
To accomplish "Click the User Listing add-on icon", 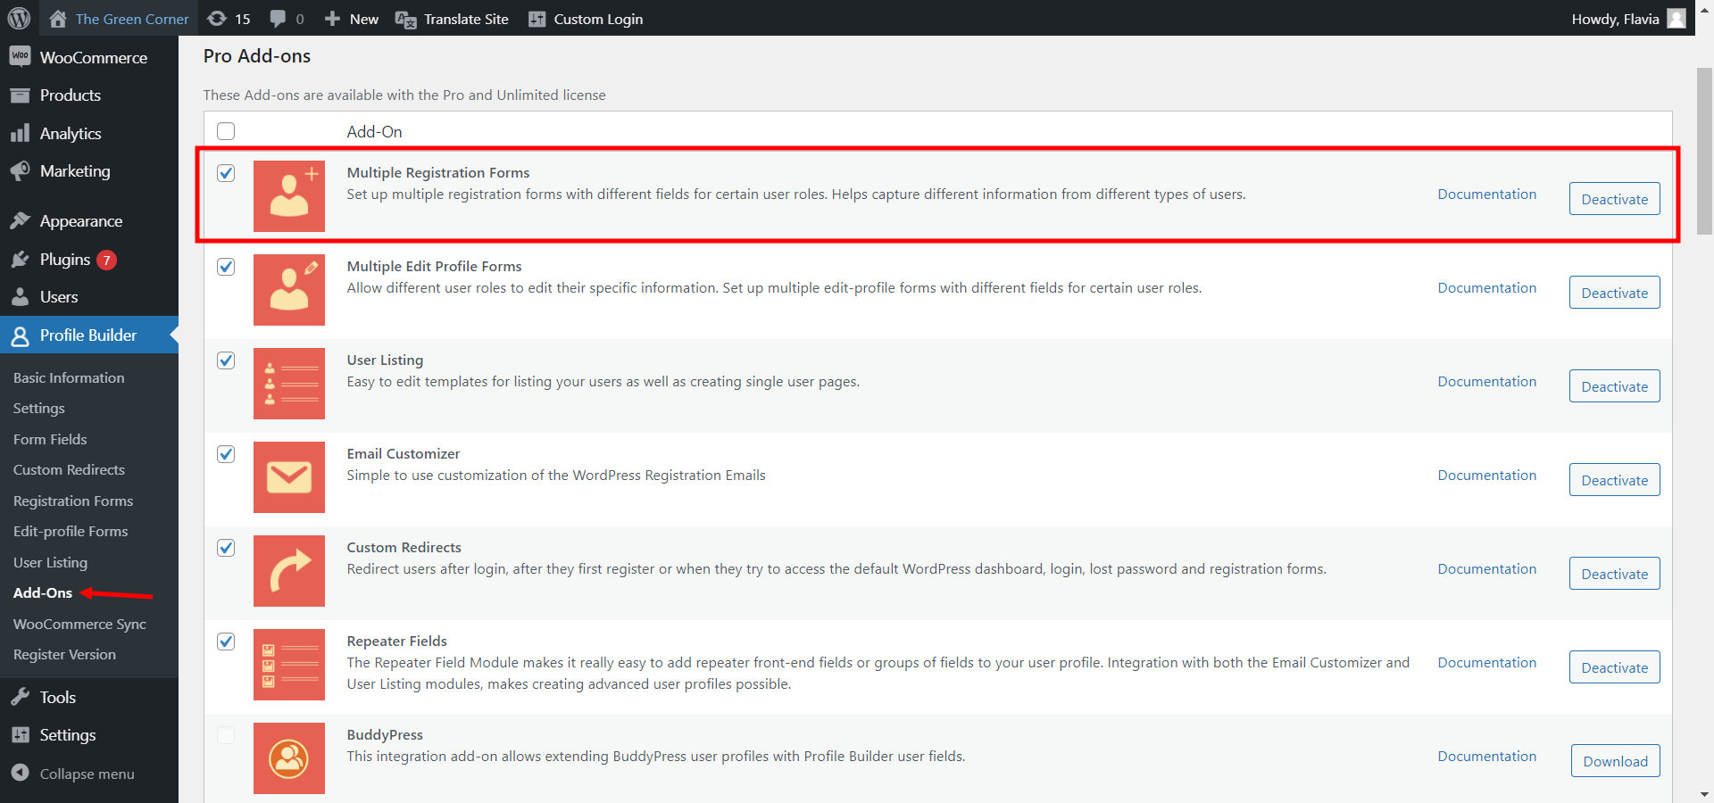I will pos(288,384).
